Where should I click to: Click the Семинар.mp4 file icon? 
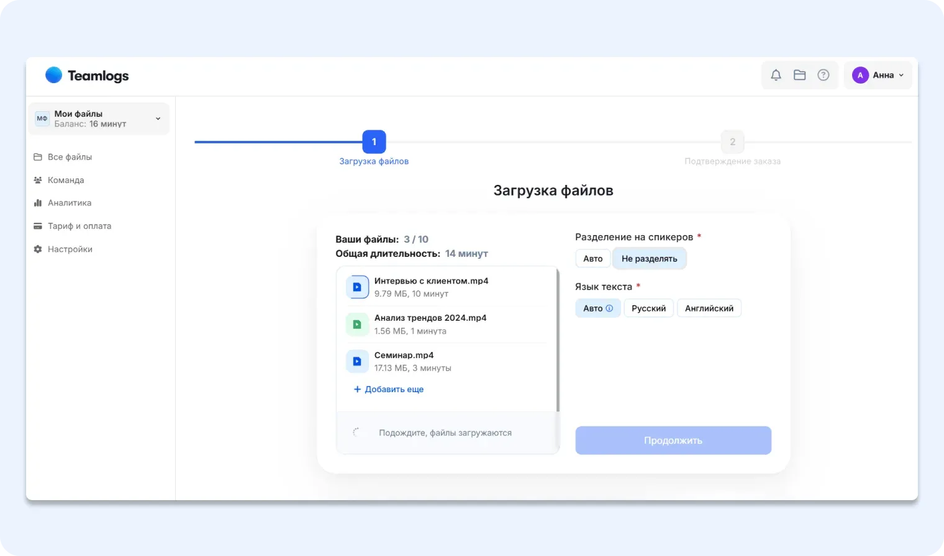click(x=357, y=361)
